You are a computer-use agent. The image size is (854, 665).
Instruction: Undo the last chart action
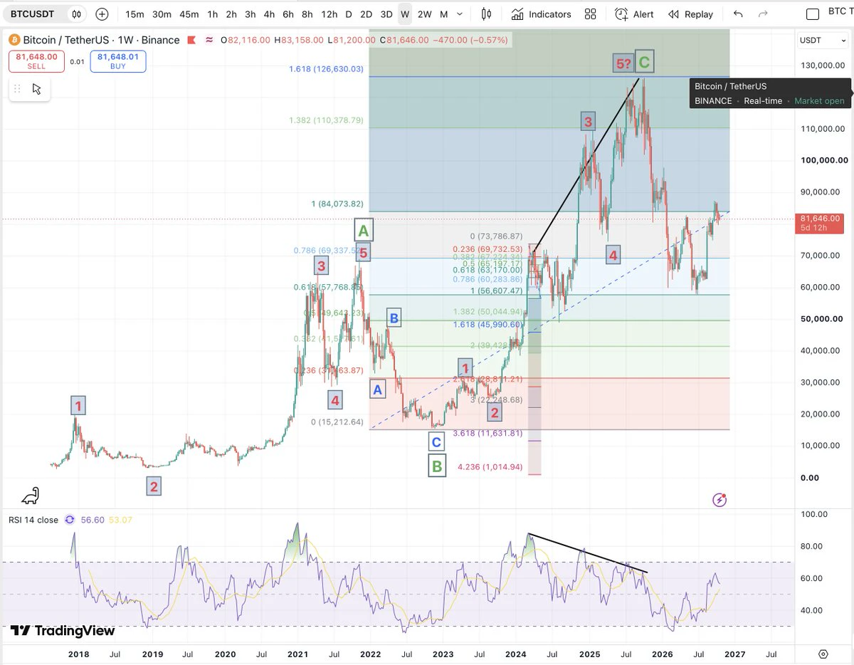pos(738,14)
